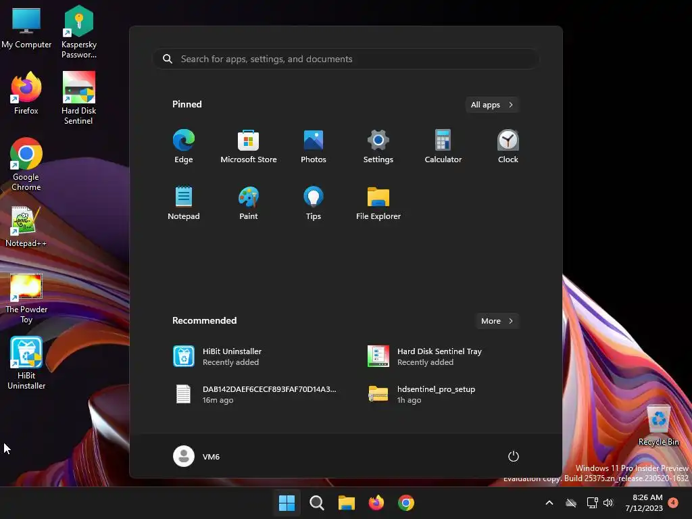692x519 pixels.
Task: Click the Recommended section heading
Action: coord(204,320)
